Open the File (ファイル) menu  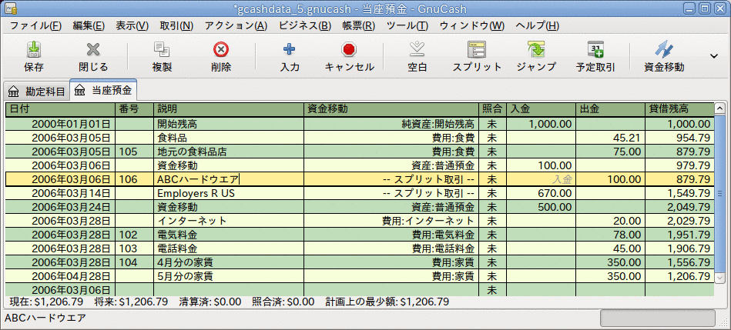36,25
